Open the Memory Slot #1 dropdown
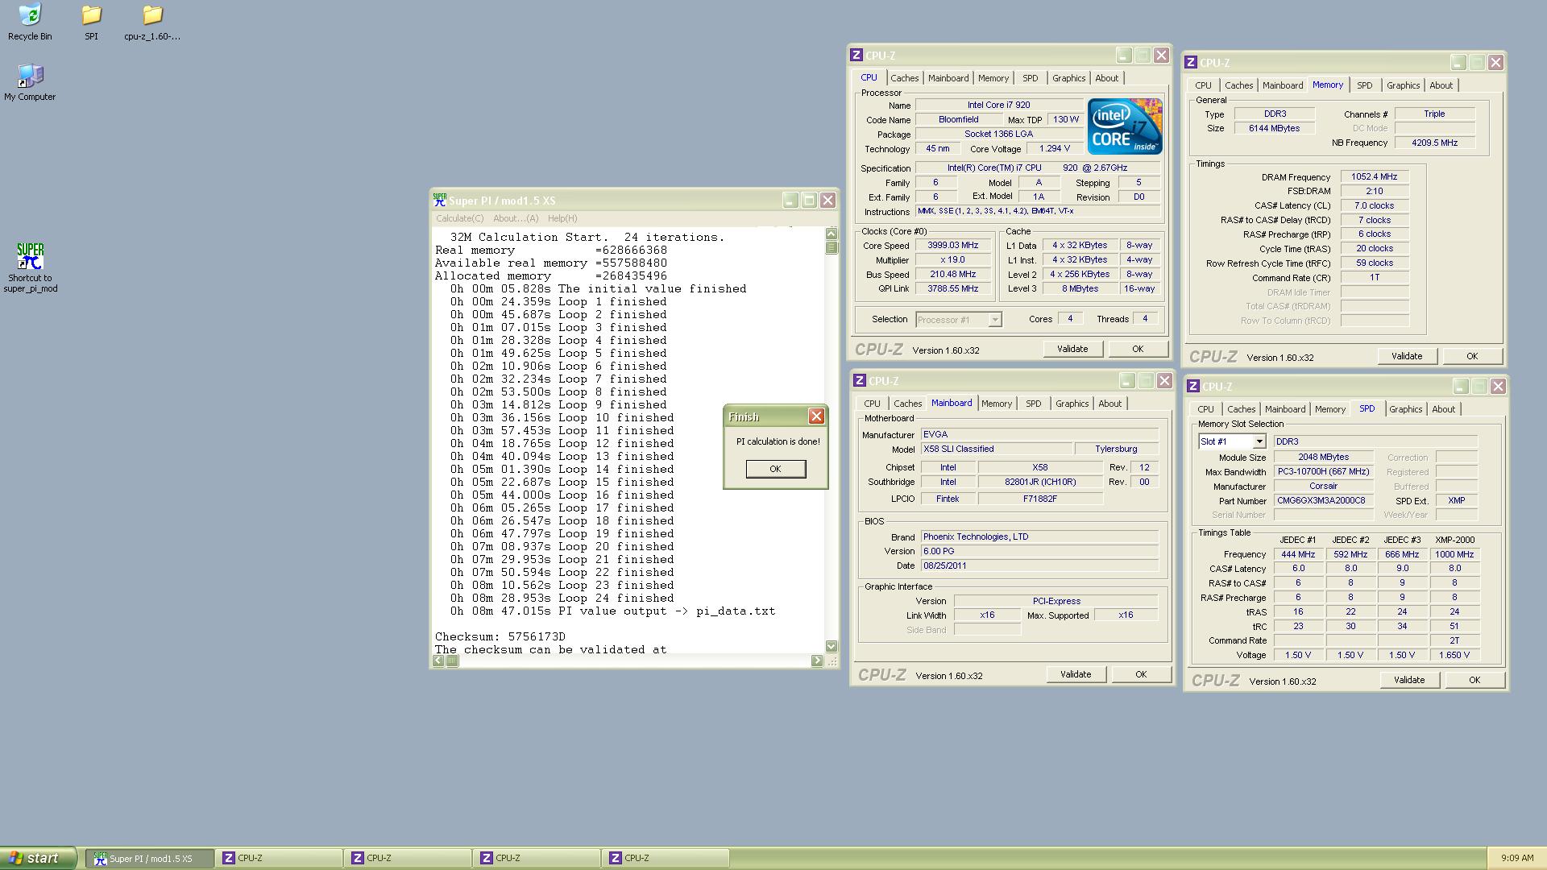The image size is (1547, 870). (1259, 441)
